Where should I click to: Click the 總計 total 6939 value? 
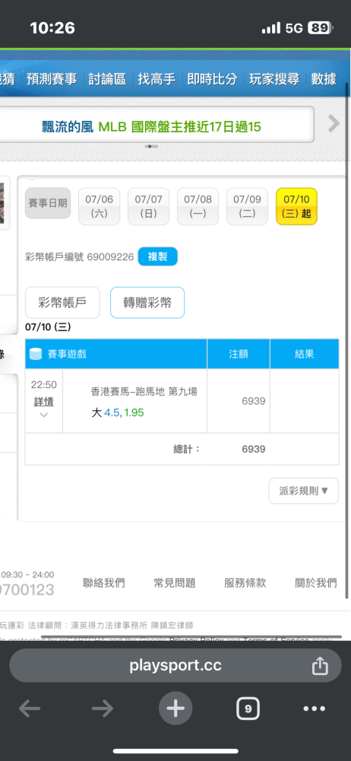point(254,449)
